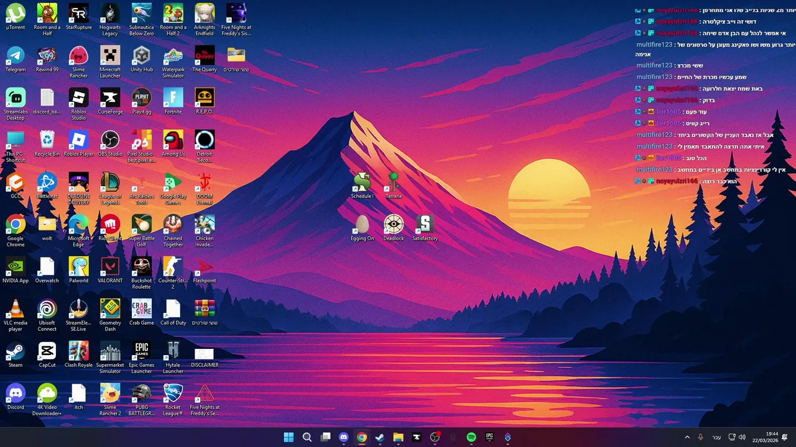Image resolution: width=796 pixels, height=447 pixels.
Task: Select the Riot Client icon
Action: pos(110,228)
